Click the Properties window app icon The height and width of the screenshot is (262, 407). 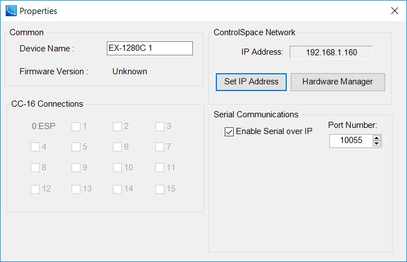click(x=11, y=11)
